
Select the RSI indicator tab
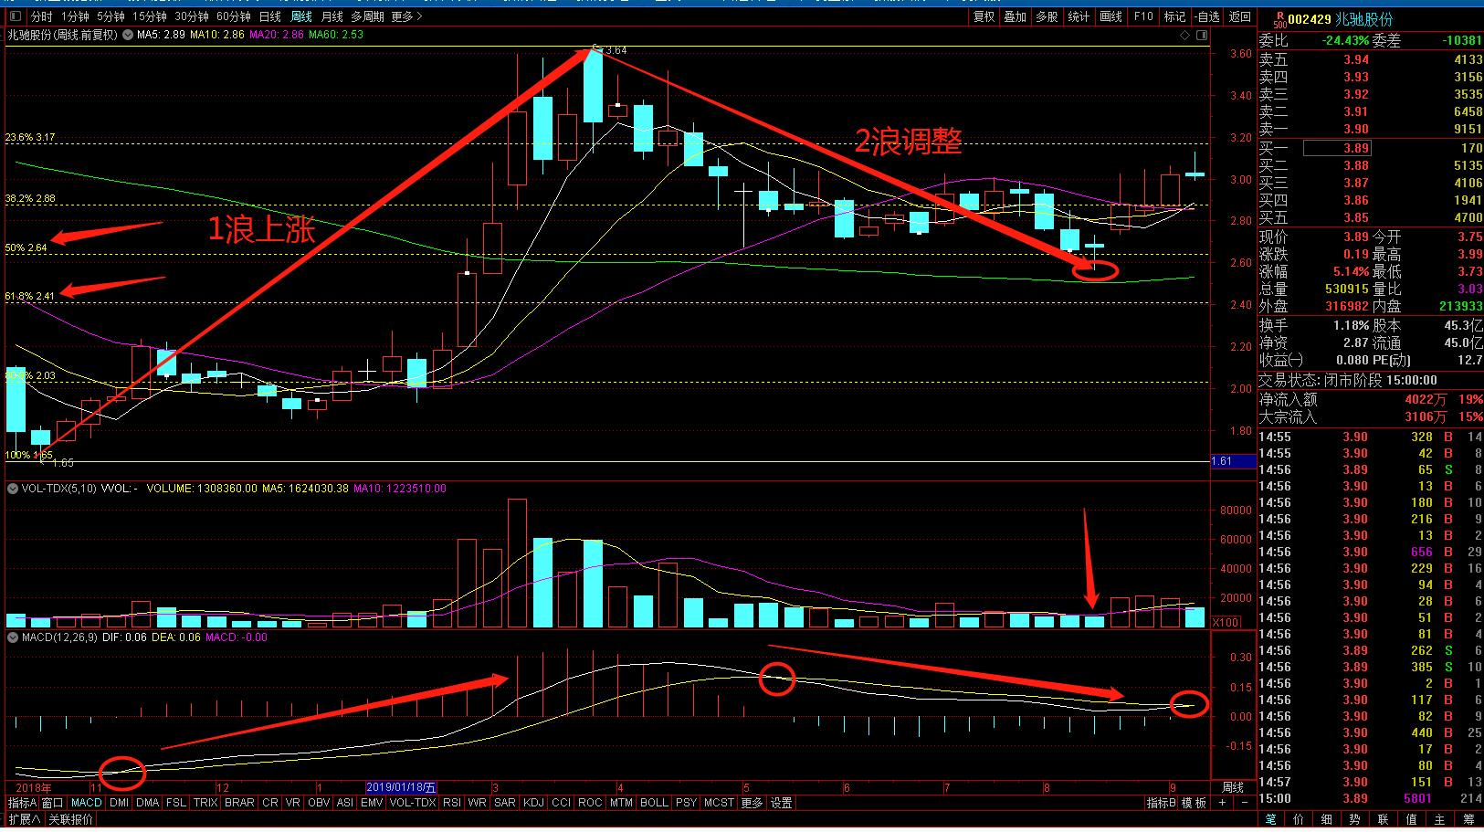(452, 803)
